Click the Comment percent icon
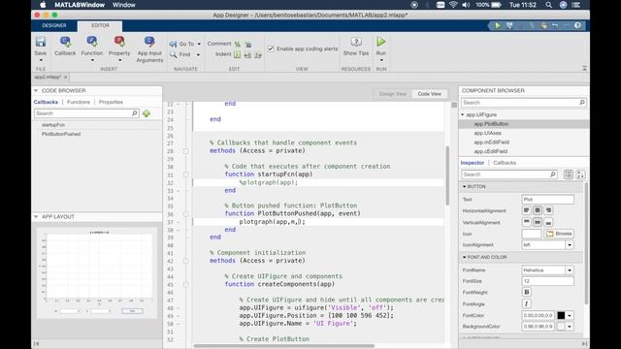The height and width of the screenshot is (349, 621). [237, 44]
